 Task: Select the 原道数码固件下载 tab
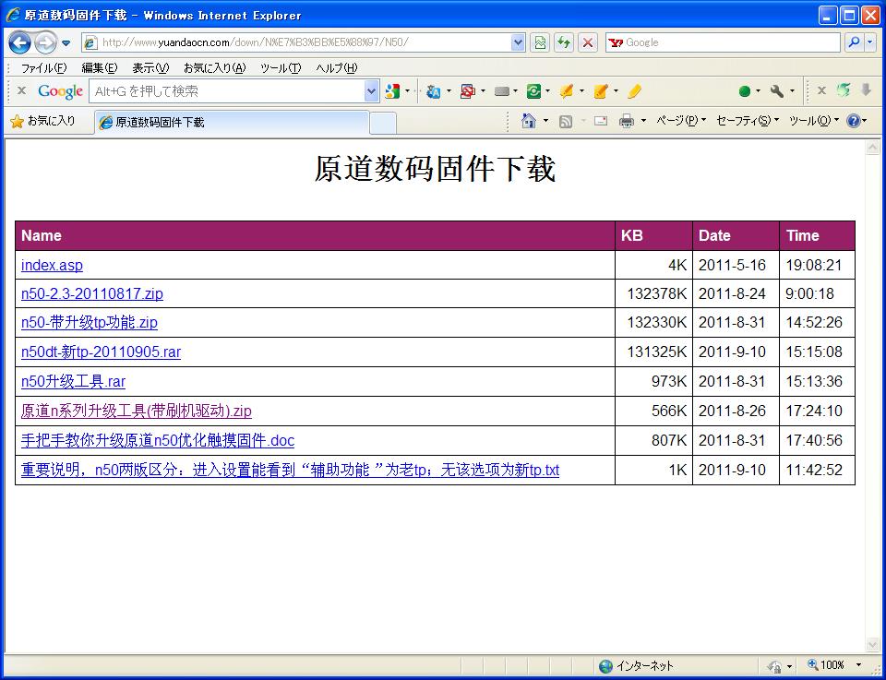(x=233, y=123)
